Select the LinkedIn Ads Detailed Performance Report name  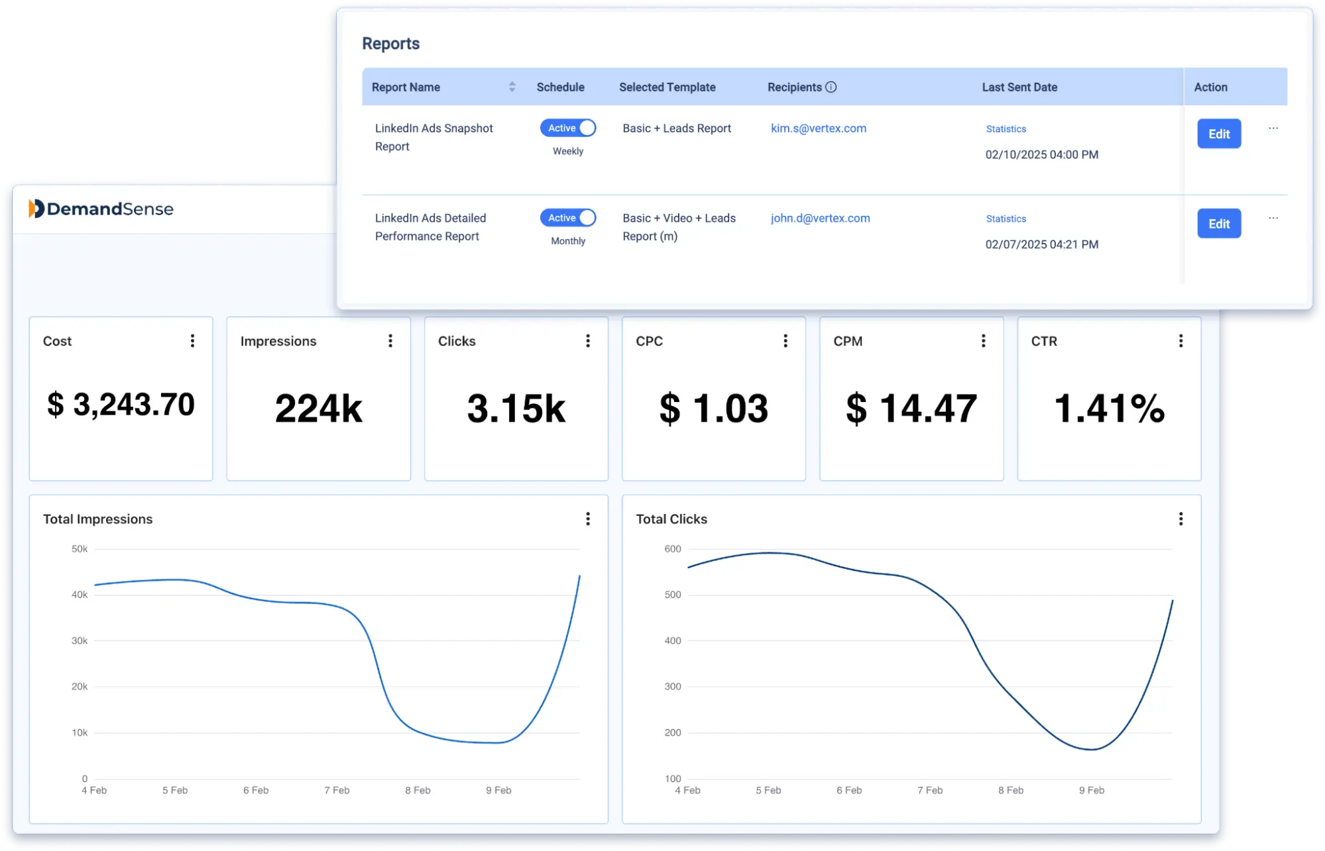[x=430, y=227]
